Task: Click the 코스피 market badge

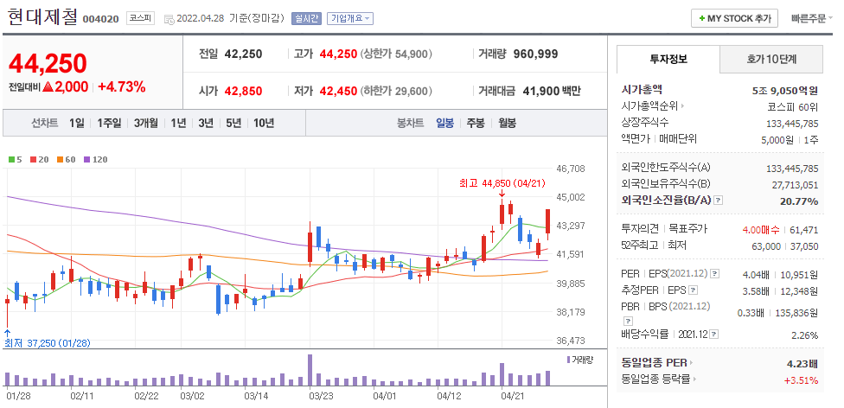Action: pos(140,19)
